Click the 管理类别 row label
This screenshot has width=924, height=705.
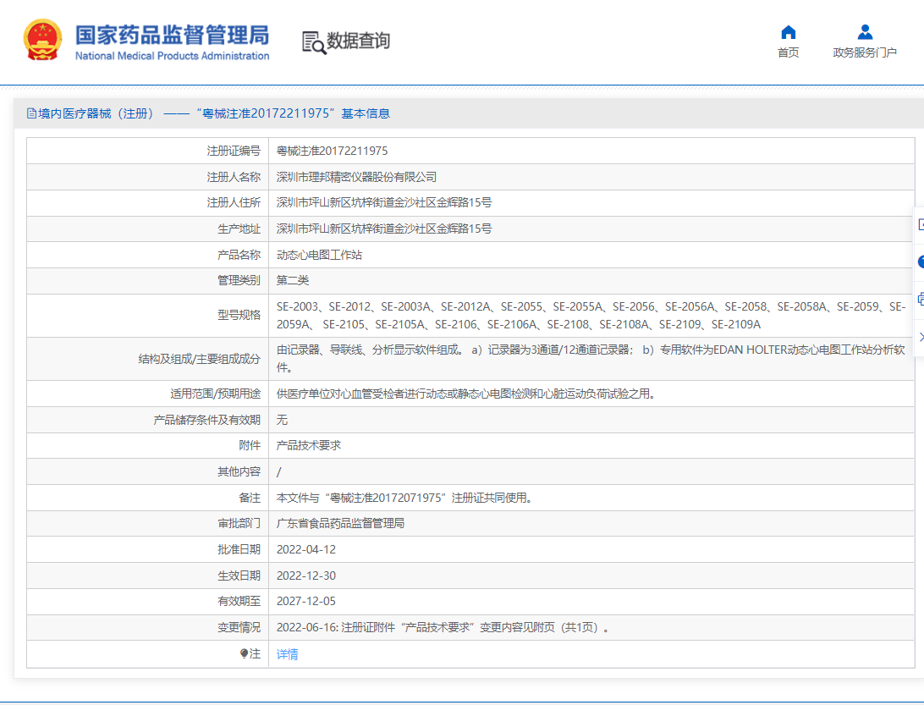pos(239,280)
